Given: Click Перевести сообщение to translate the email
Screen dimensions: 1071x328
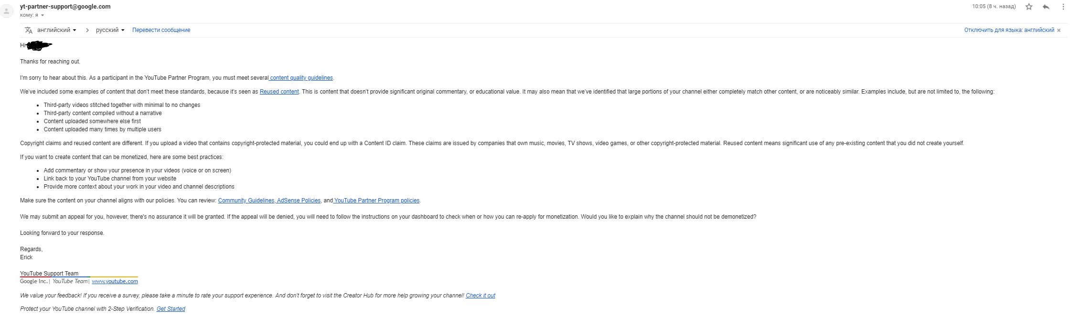Looking at the screenshot, I should [161, 30].
